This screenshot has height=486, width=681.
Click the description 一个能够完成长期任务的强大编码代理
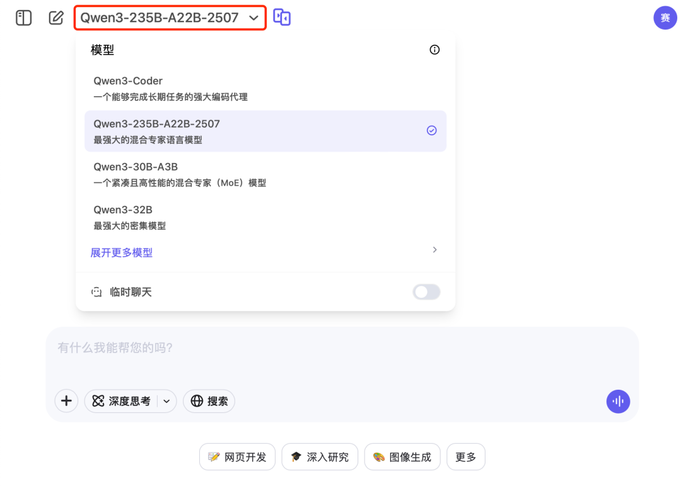[x=171, y=97]
